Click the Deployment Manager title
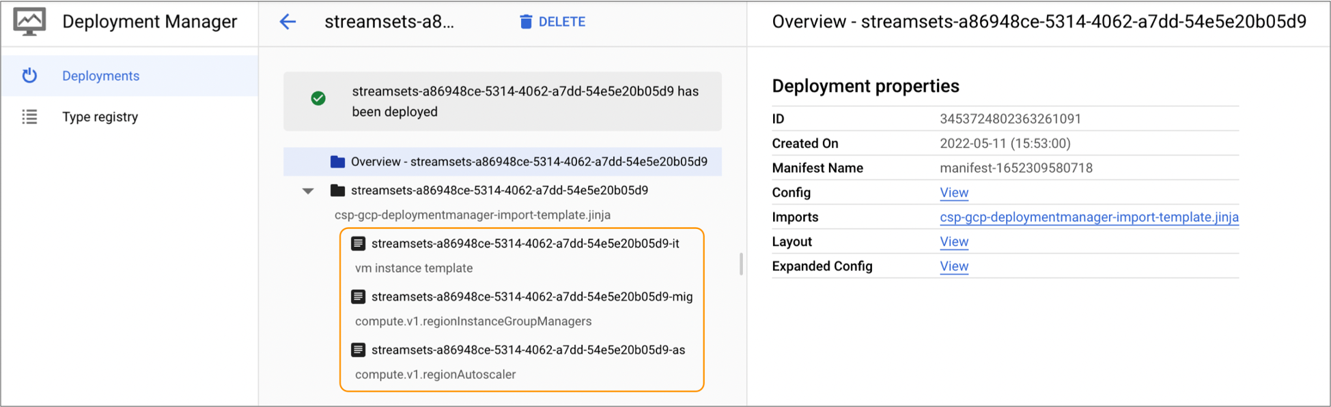This screenshot has height=407, width=1331. (150, 22)
